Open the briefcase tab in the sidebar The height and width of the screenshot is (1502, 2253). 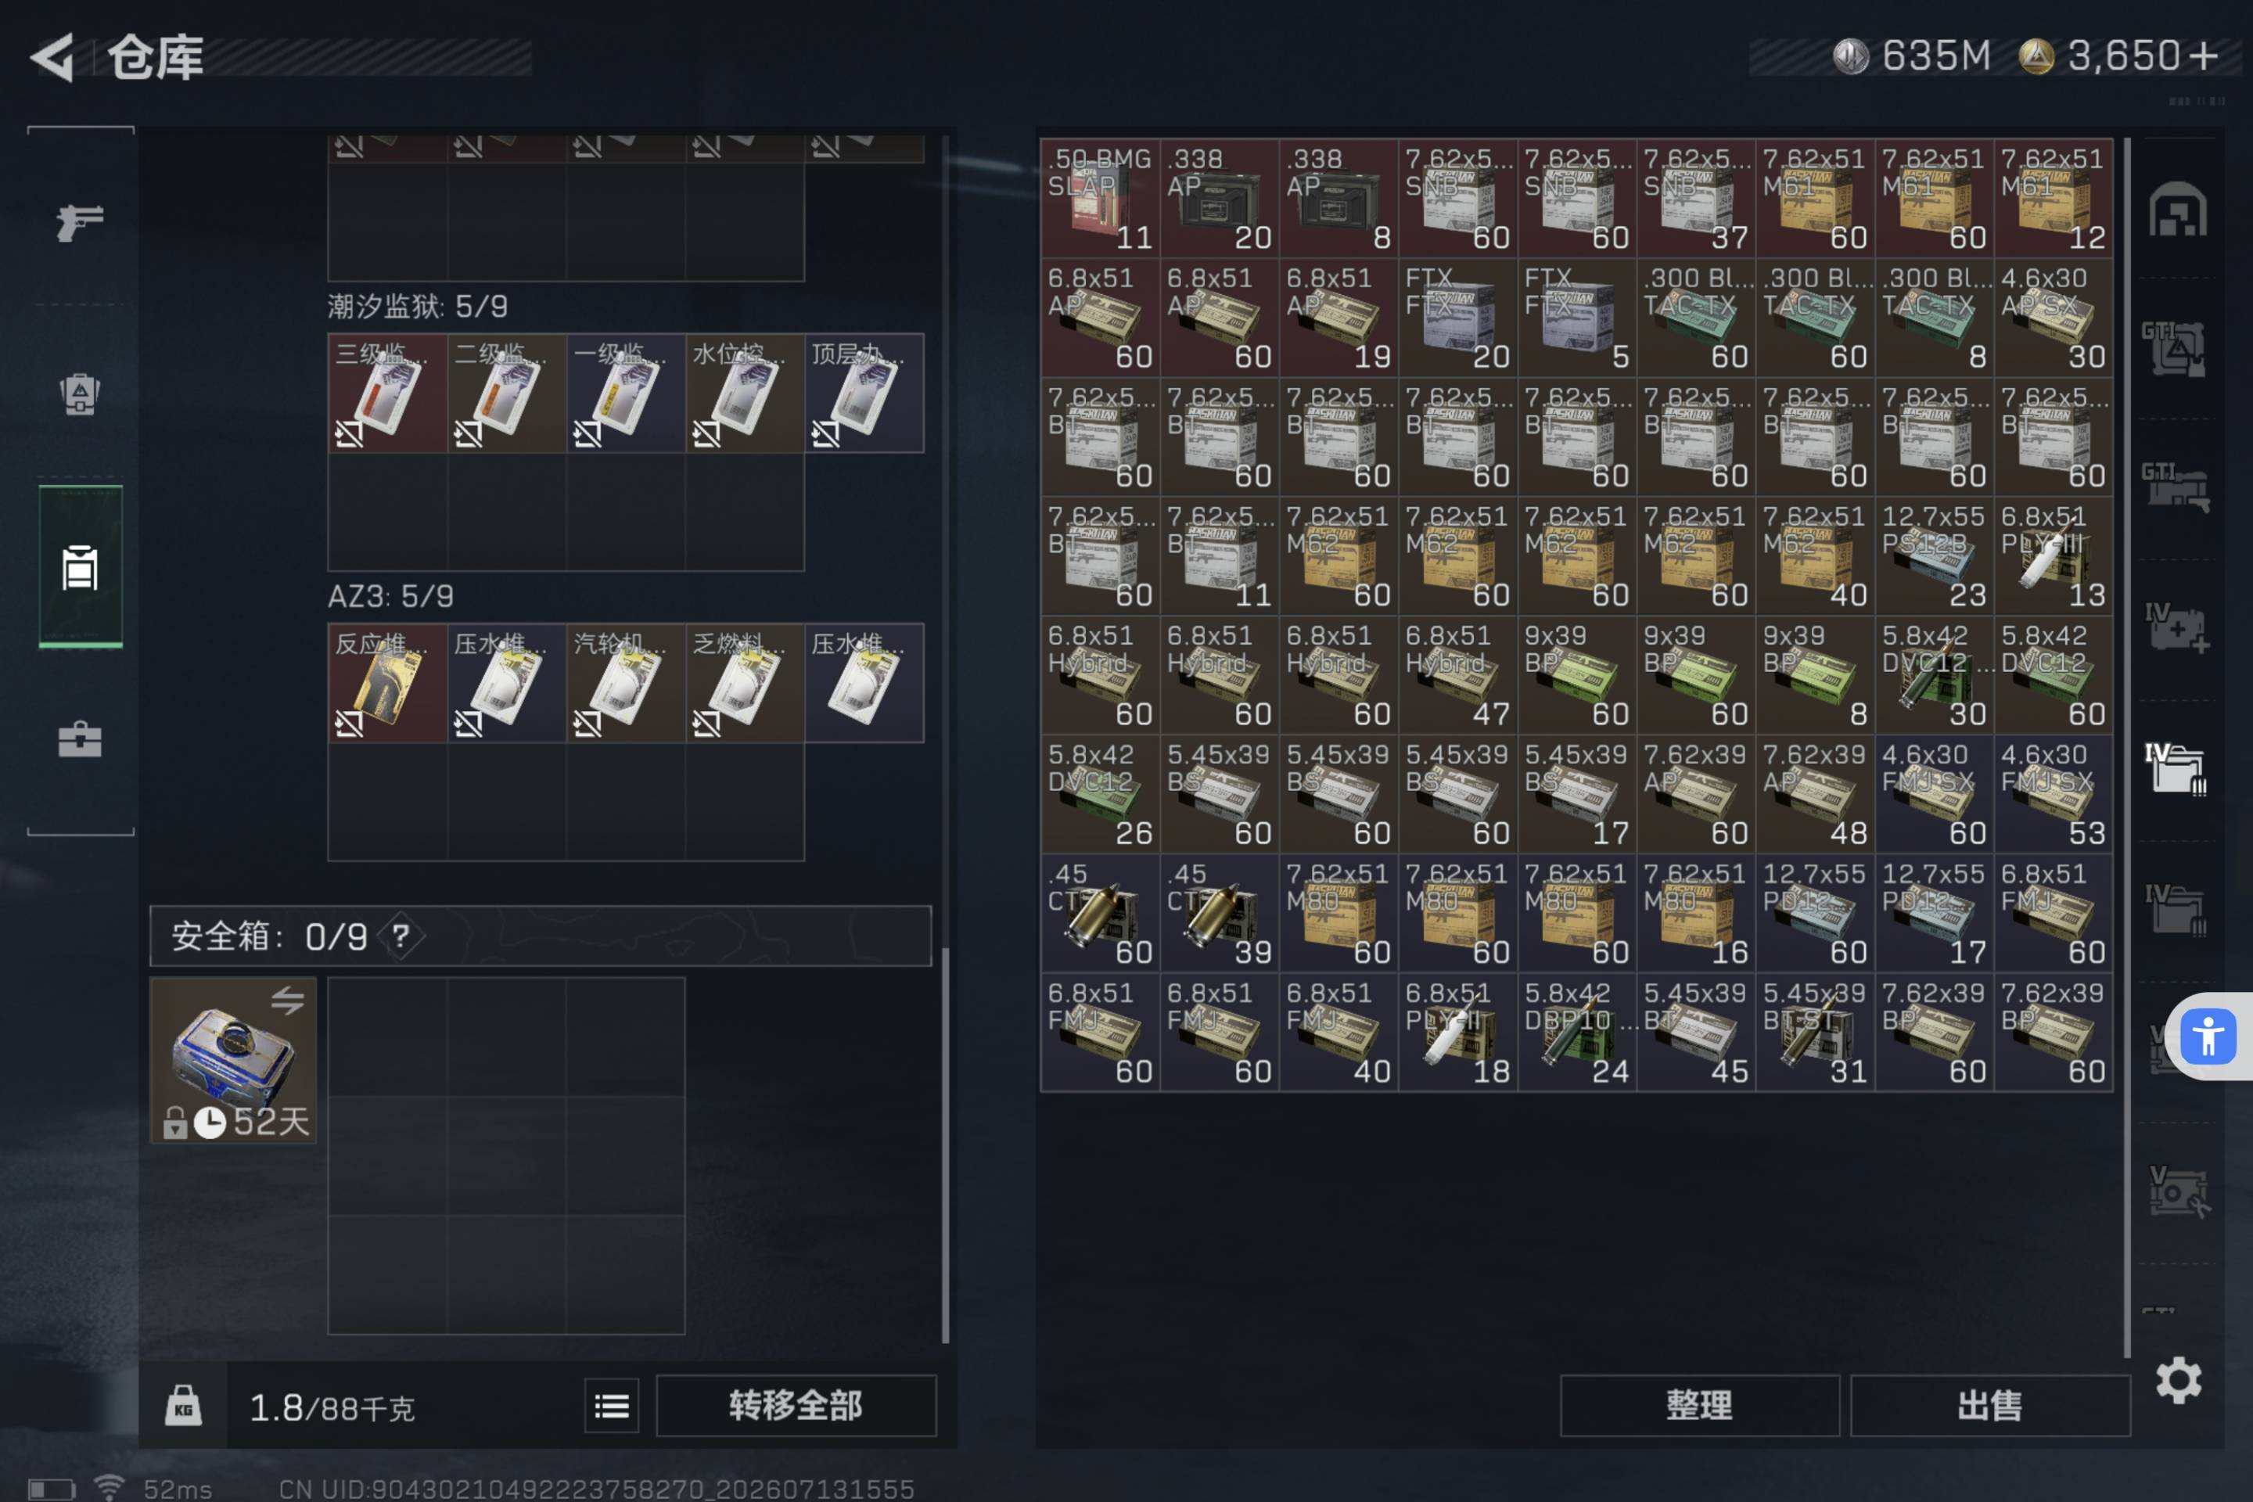(80, 739)
